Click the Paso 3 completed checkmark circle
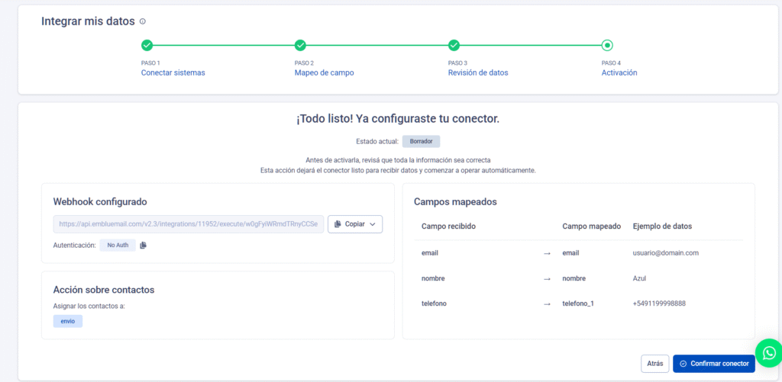The width and height of the screenshot is (782, 382). tap(454, 46)
